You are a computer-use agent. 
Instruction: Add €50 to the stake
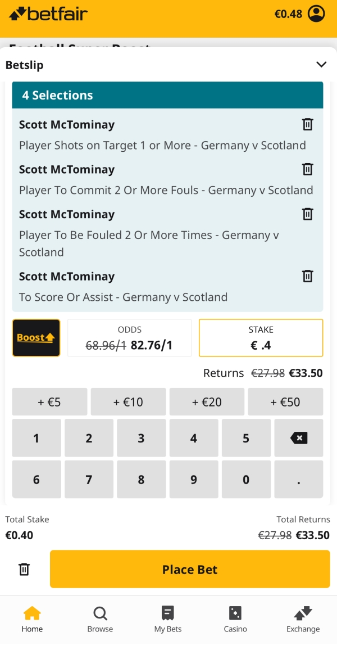point(285,401)
